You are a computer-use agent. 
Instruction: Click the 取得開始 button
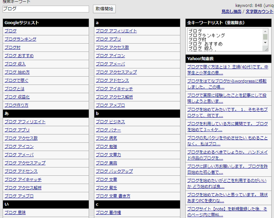pyautogui.click(x=104, y=9)
